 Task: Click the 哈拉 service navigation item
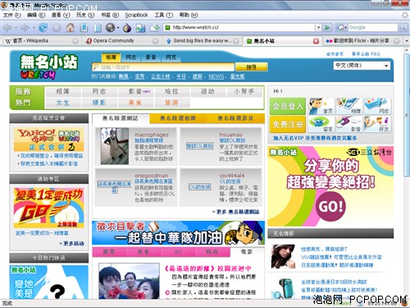[x=172, y=91]
